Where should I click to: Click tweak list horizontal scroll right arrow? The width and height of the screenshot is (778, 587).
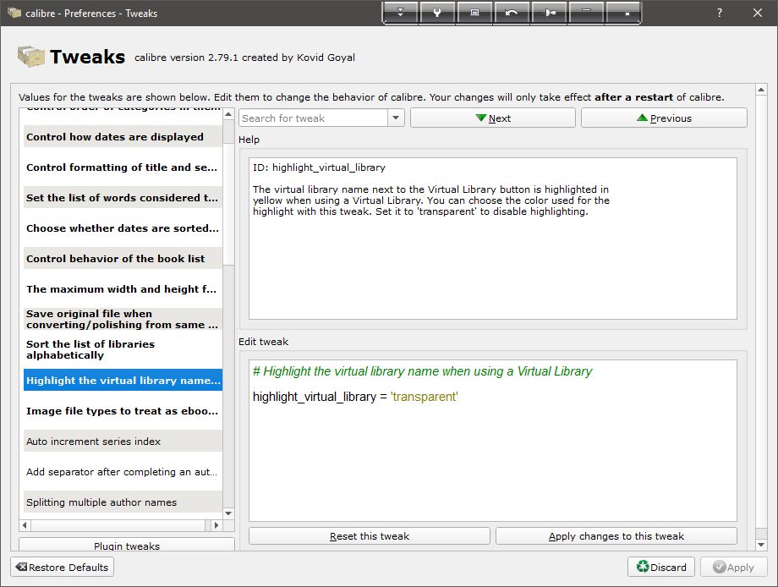pos(216,524)
